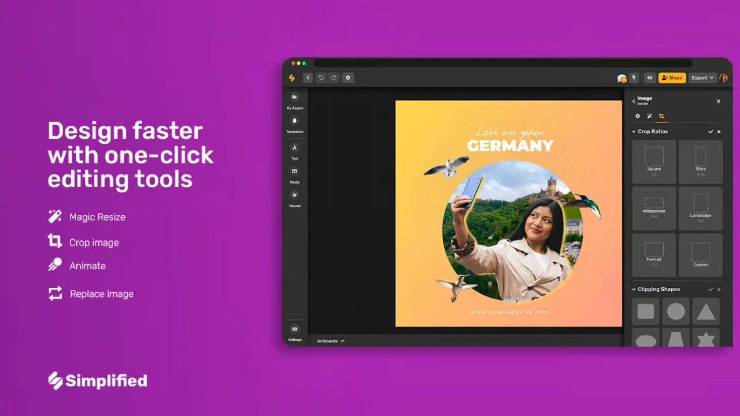
Task: Click the Share button
Action: point(672,78)
